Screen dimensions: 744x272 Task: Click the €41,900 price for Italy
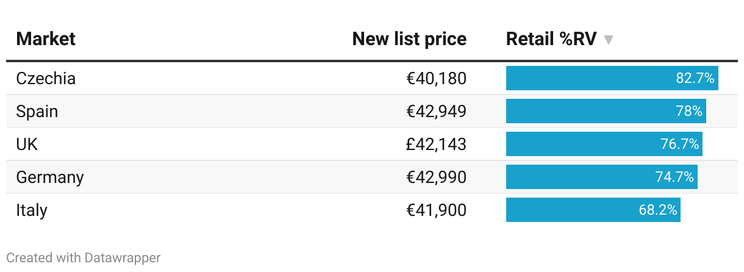436,210
